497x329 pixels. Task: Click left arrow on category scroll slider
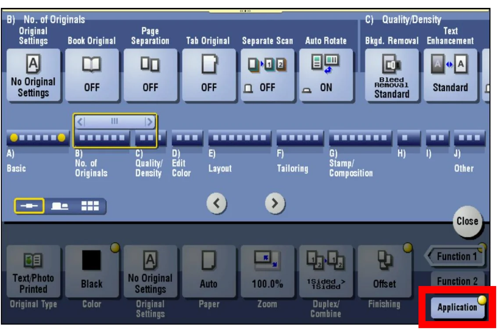(x=81, y=122)
